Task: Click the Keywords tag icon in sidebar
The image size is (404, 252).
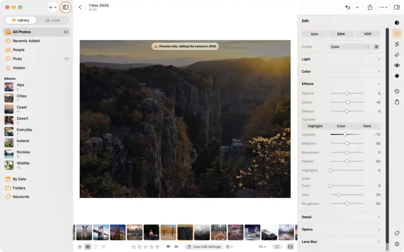Action: point(8,197)
